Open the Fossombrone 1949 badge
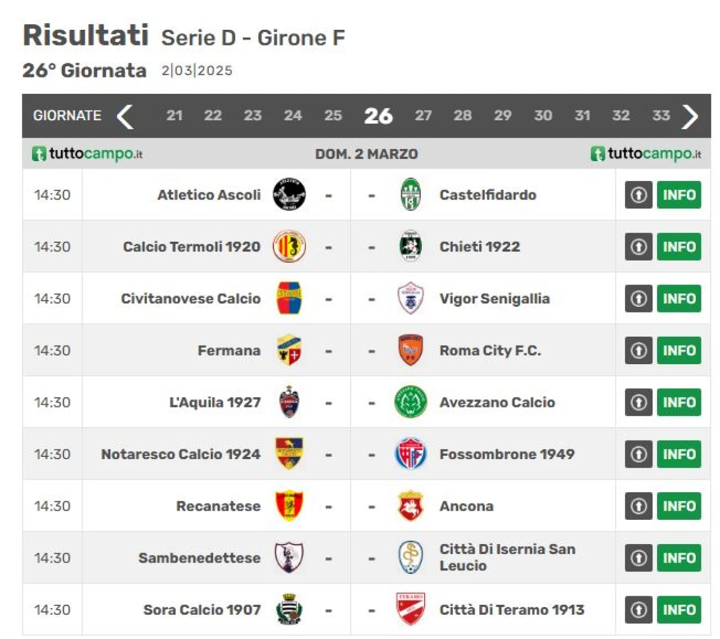Image resolution: width=720 pixels, height=639 pixels. [411, 454]
